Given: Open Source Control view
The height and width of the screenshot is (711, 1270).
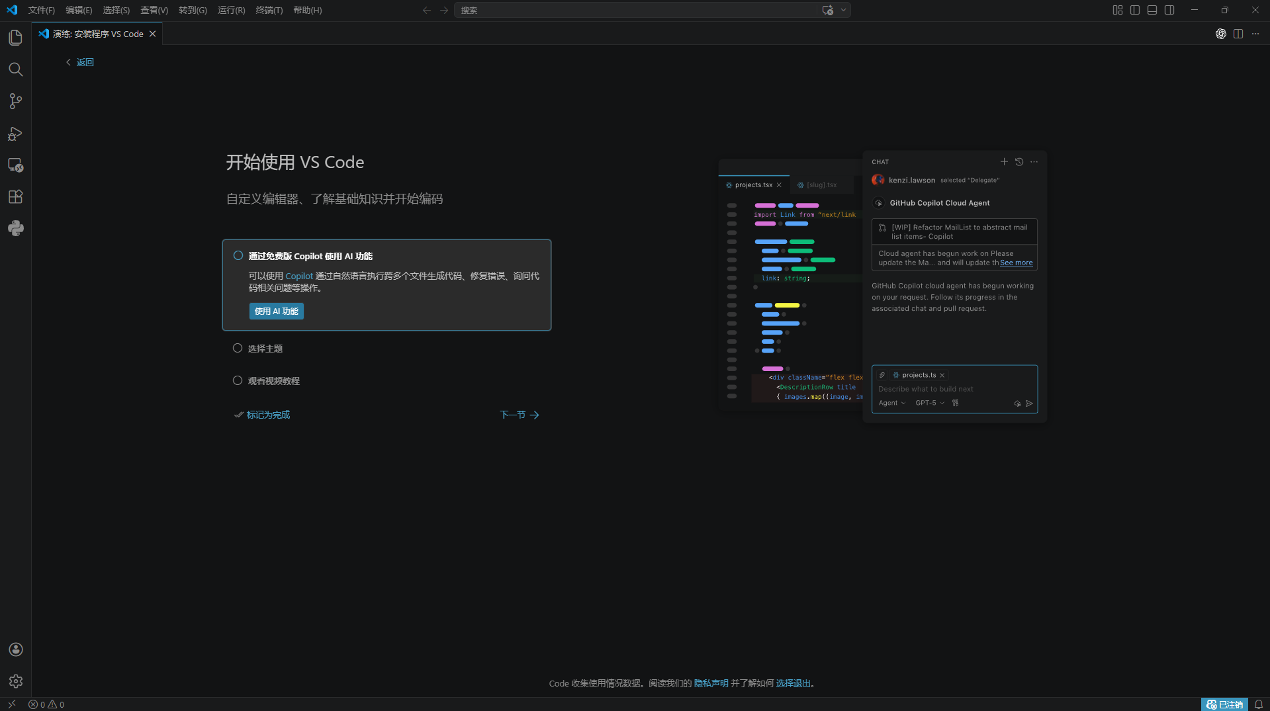Looking at the screenshot, I should pos(15,101).
